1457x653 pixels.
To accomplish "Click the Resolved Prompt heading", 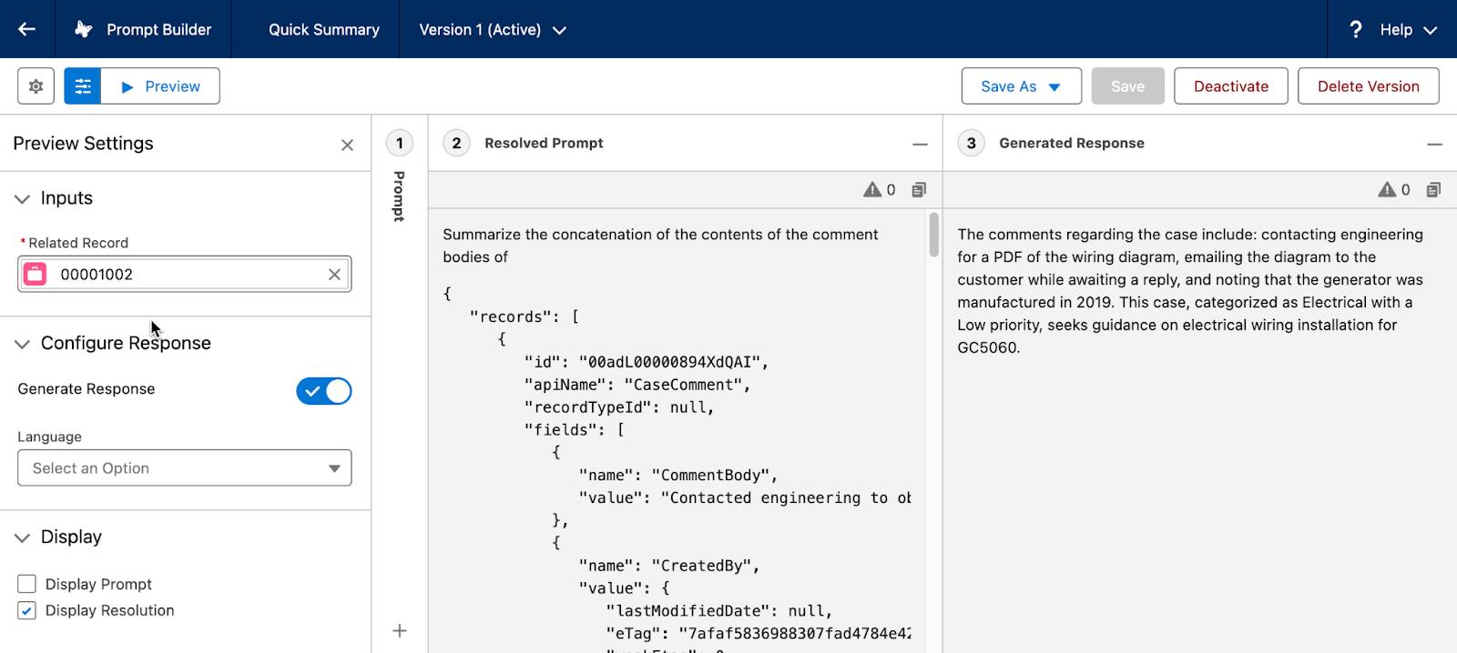I will [544, 143].
